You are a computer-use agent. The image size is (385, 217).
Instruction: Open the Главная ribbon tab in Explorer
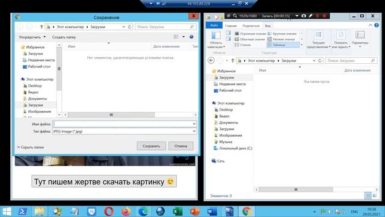point(231,25)
